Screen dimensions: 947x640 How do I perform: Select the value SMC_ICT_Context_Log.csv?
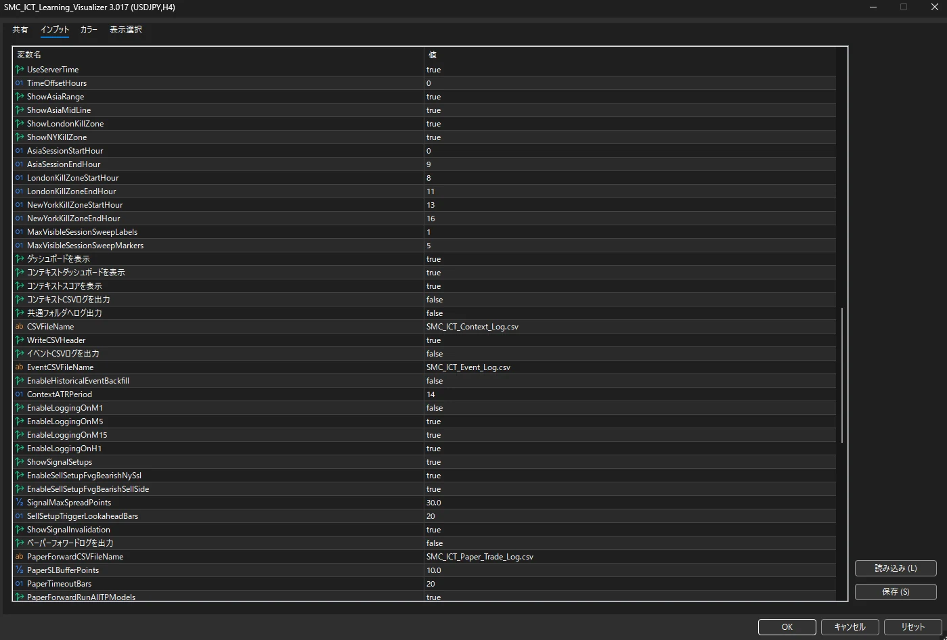coord(472,327)
